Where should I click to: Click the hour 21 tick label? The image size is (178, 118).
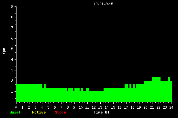(152, 107)
